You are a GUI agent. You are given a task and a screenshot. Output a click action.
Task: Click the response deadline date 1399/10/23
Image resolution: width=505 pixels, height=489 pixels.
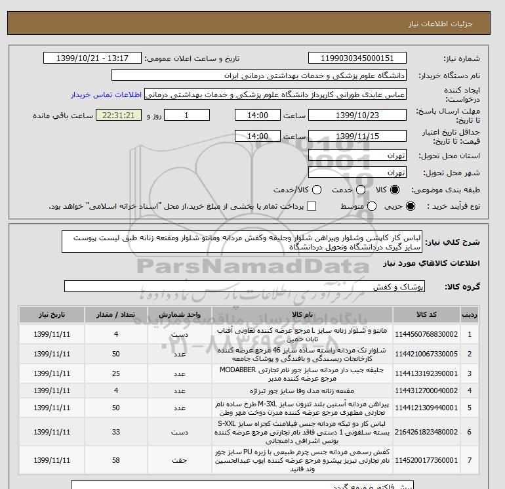357,115
